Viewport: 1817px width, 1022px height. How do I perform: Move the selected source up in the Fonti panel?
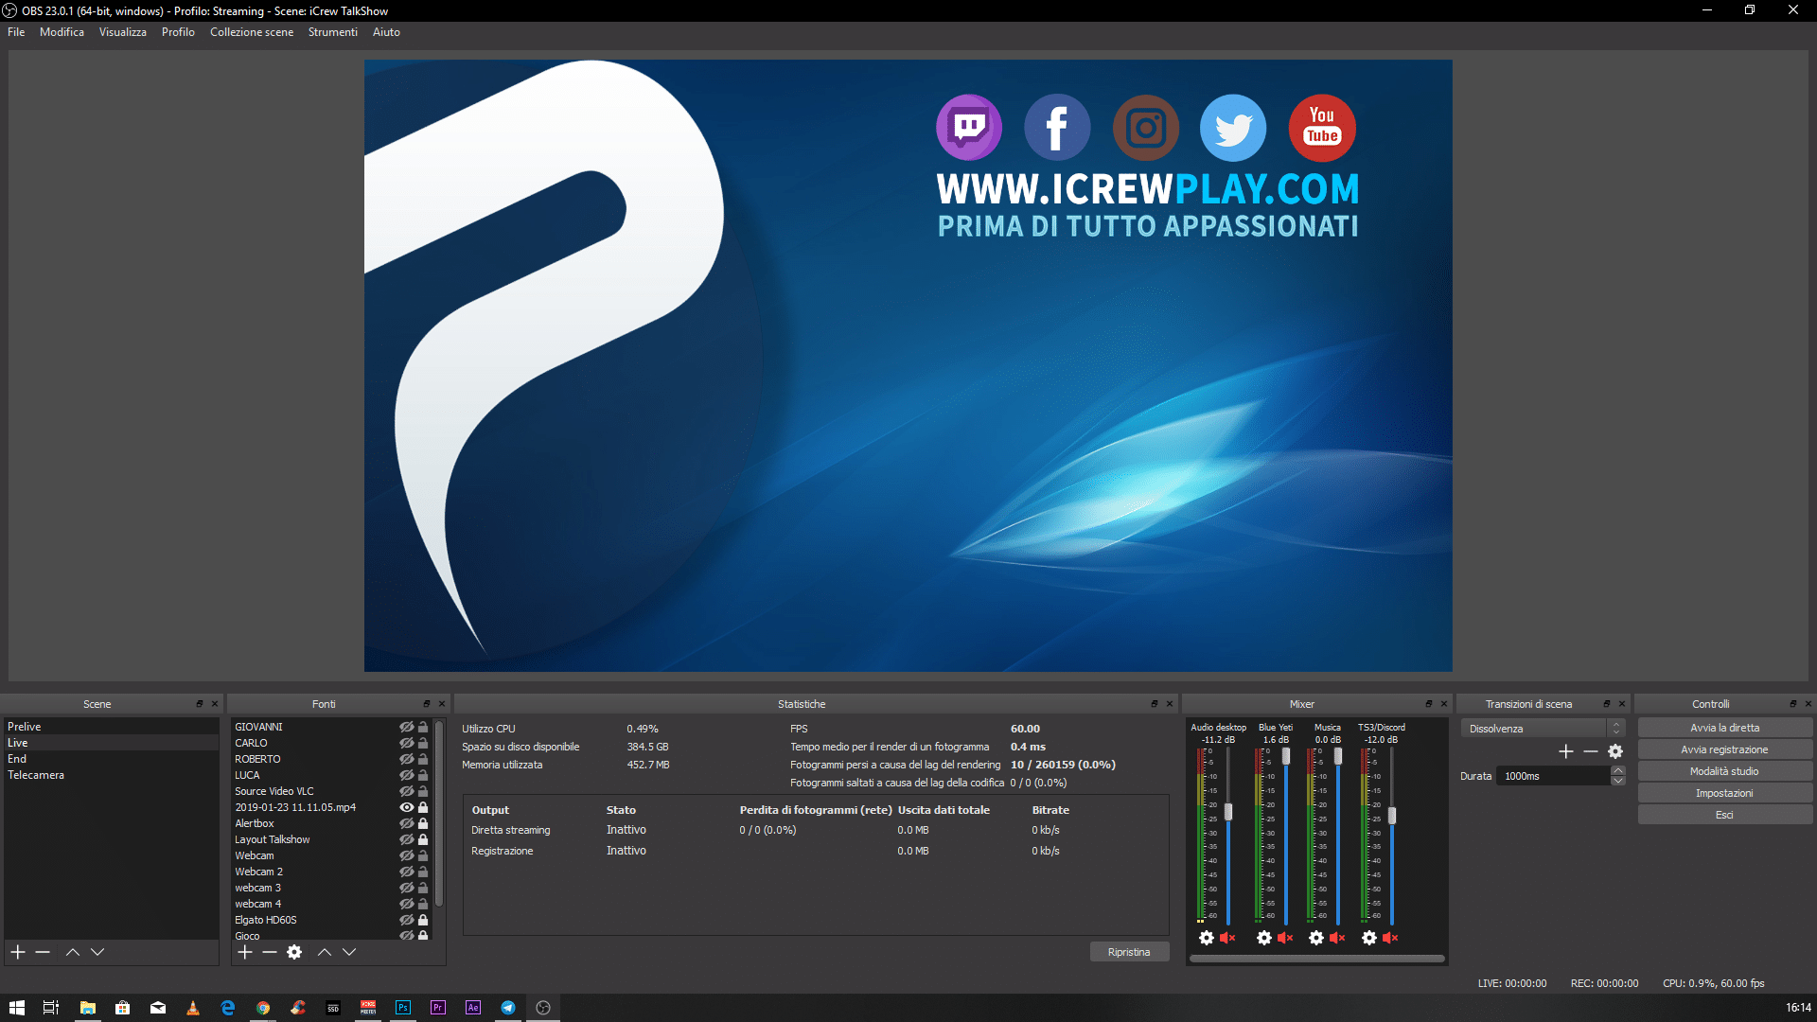coord(325,952)
